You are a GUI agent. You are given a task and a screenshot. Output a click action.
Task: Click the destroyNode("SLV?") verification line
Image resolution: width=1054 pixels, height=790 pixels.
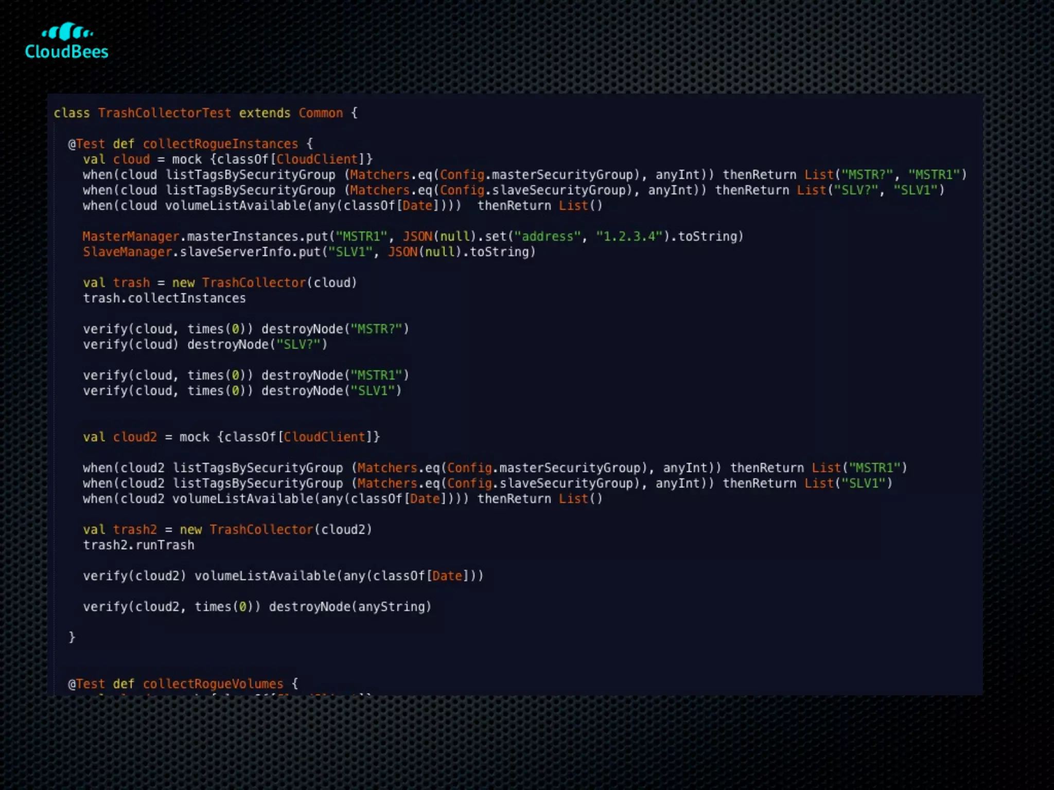click(x=205, y=345)
